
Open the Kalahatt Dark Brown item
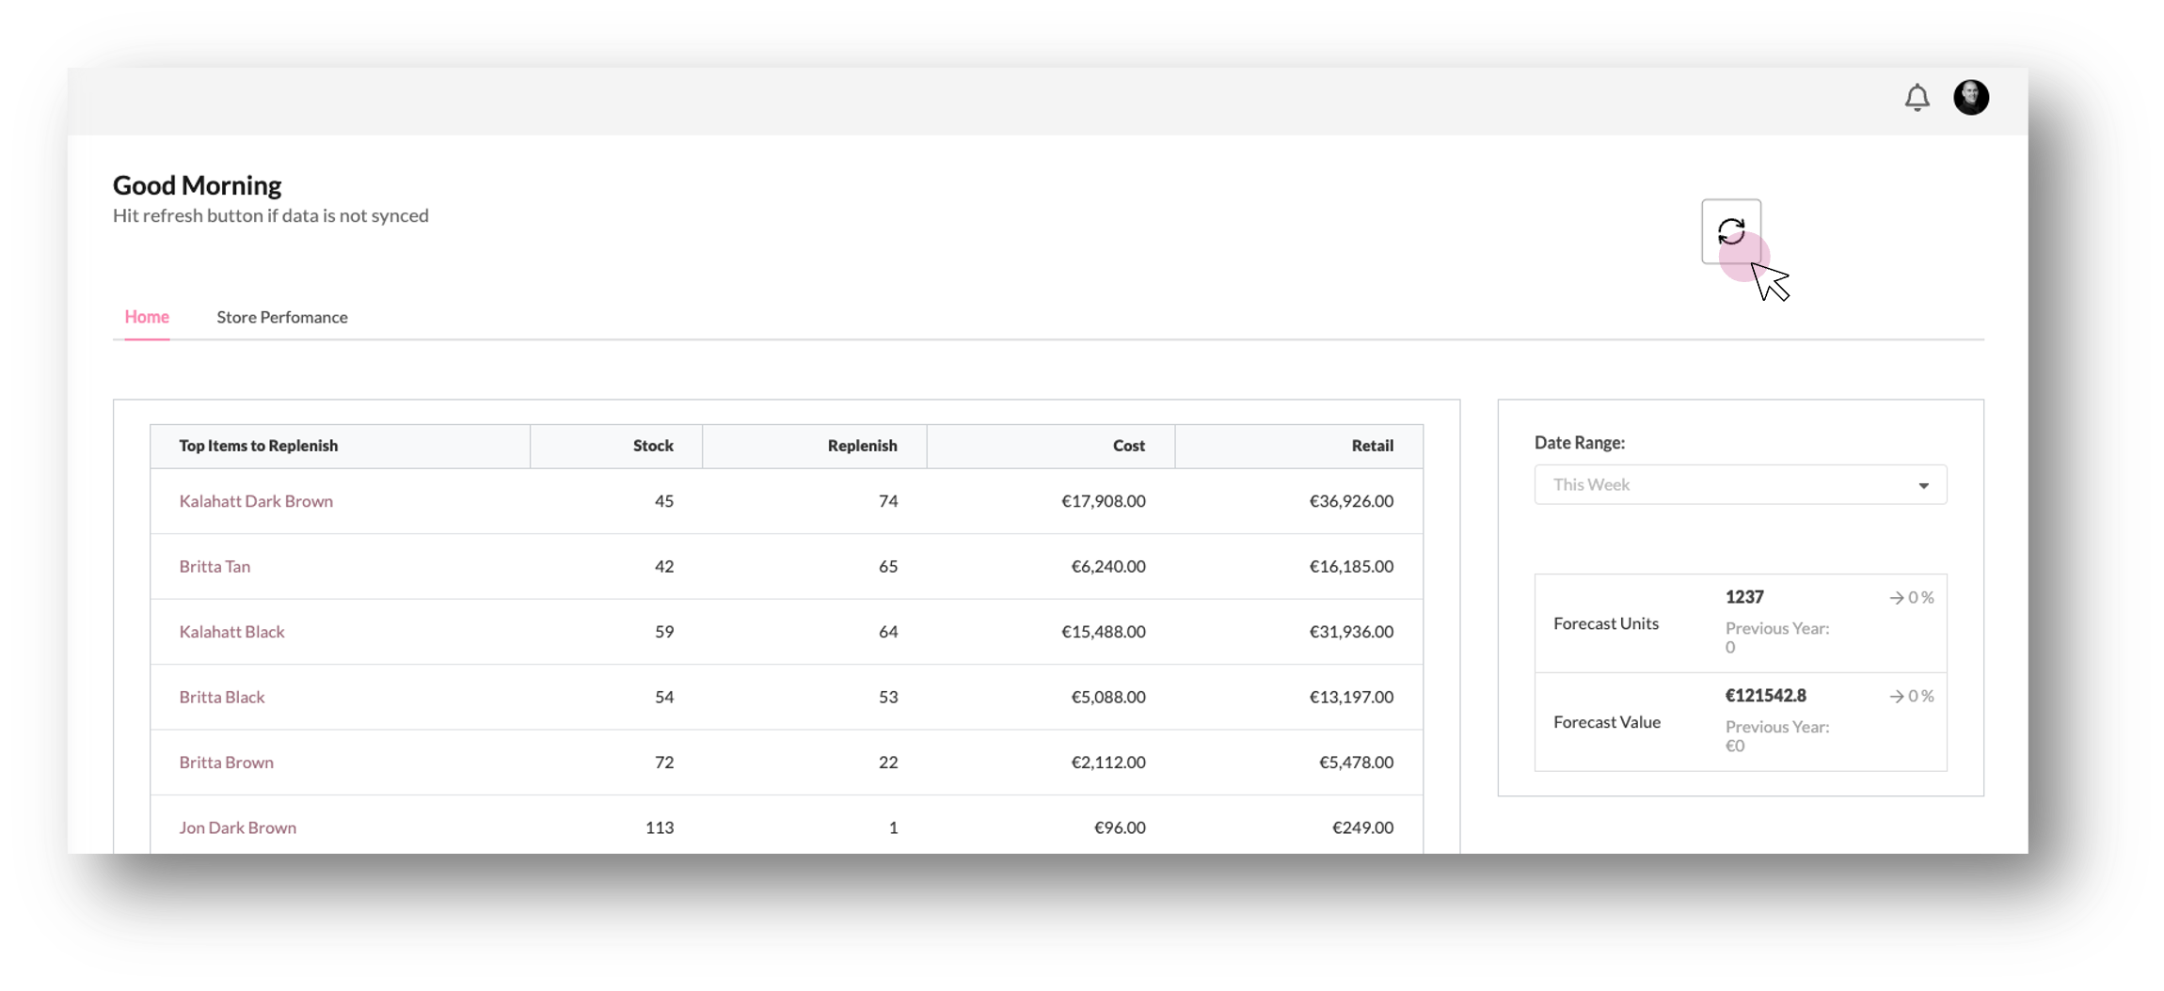[255, 501]
